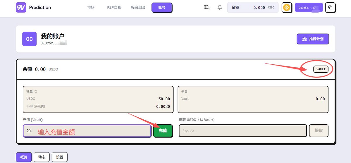Focus the 充值 (Vault) amount field
Viewport: 351px width, 163px height.
(87, 131)
